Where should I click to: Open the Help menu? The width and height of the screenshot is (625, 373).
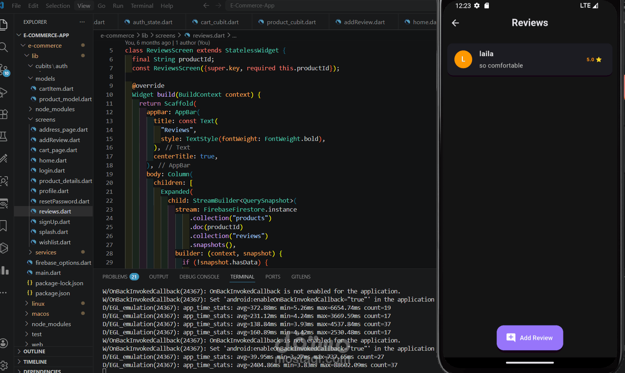click(x=167, y=6)
